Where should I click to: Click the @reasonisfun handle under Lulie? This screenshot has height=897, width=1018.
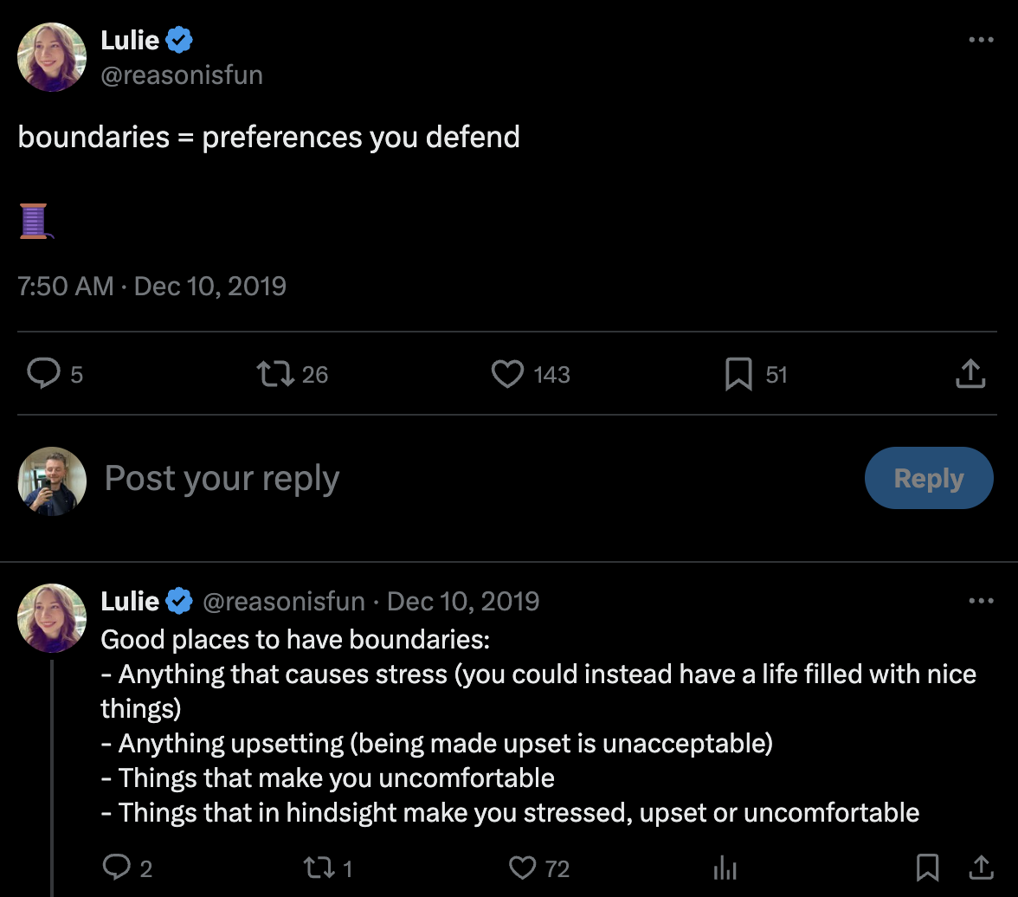click(x=182, y=75)
